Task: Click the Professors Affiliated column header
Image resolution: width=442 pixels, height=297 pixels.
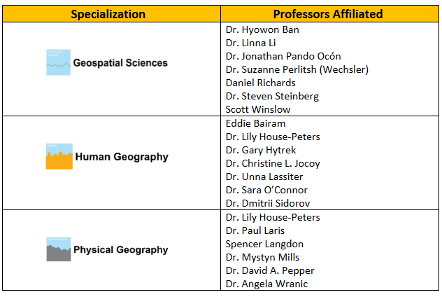Action: (x=327, y=14)
